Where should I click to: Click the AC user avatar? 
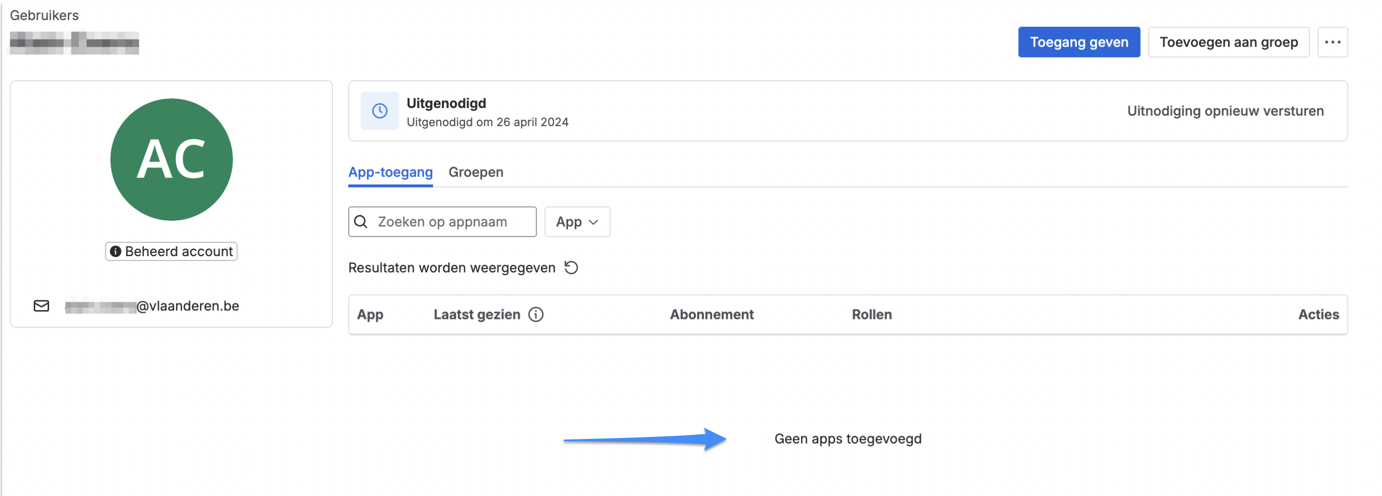(171, 159)
